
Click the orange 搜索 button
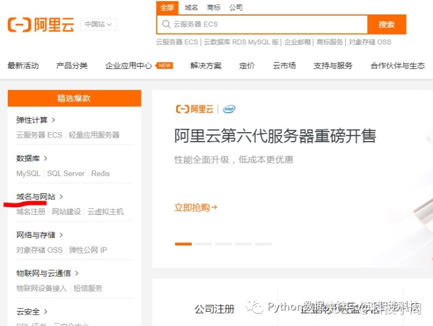click(x=387, y=25)
